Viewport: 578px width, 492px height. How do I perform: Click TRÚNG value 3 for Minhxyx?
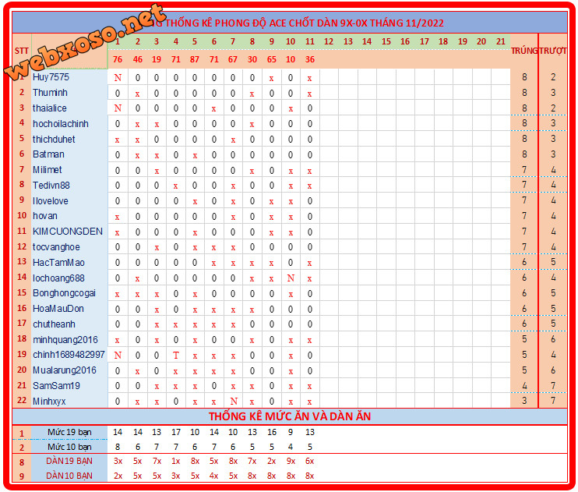tap(524, 401)
